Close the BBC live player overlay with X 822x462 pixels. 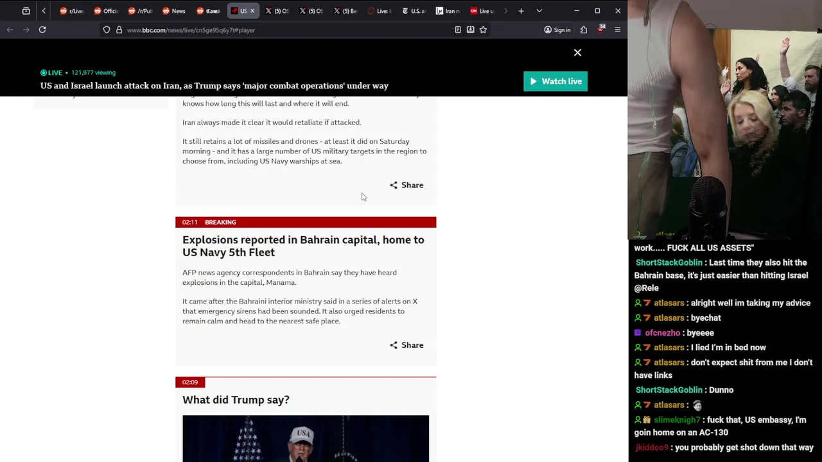point(577,53)
